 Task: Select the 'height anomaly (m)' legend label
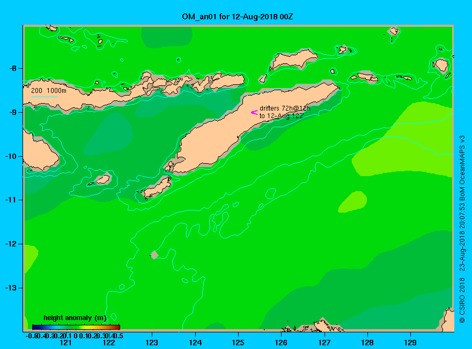[75, 318]
